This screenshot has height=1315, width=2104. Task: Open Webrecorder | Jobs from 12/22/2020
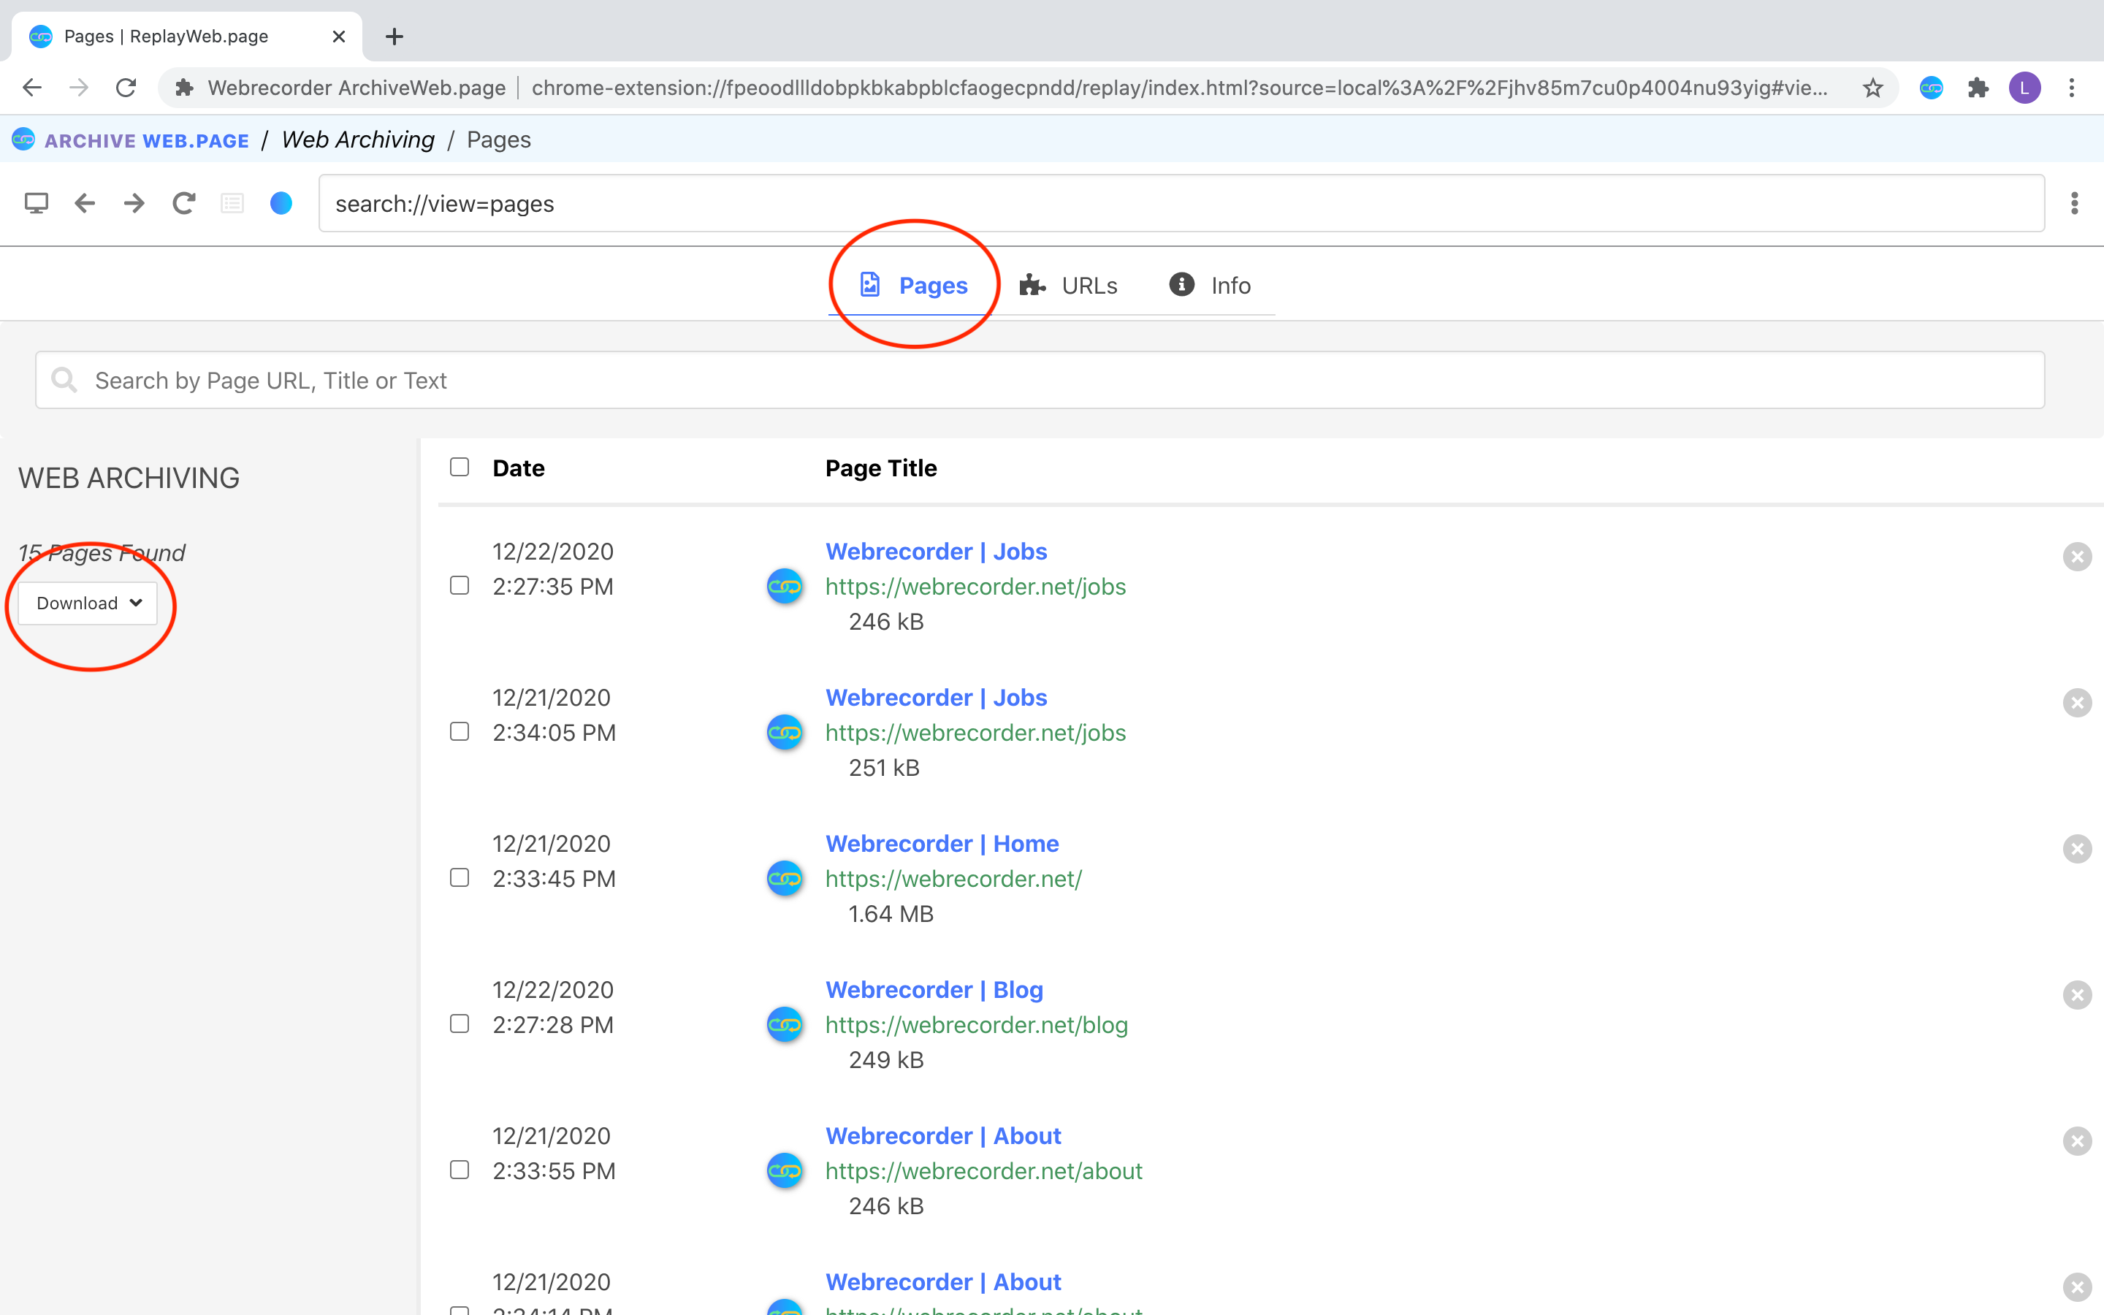[936, 552]
